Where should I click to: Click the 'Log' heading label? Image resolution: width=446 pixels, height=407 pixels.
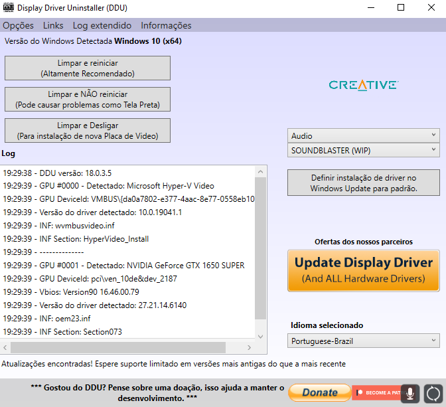pos(8,153)
